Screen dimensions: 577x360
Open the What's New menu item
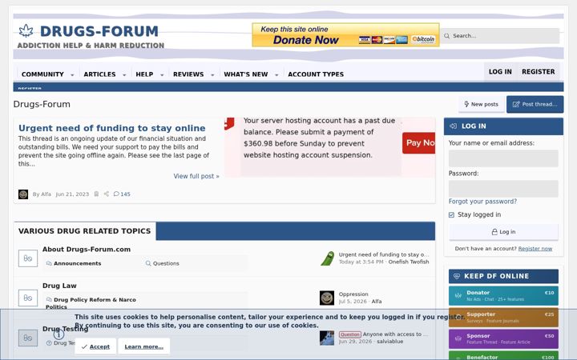[246, 74]
